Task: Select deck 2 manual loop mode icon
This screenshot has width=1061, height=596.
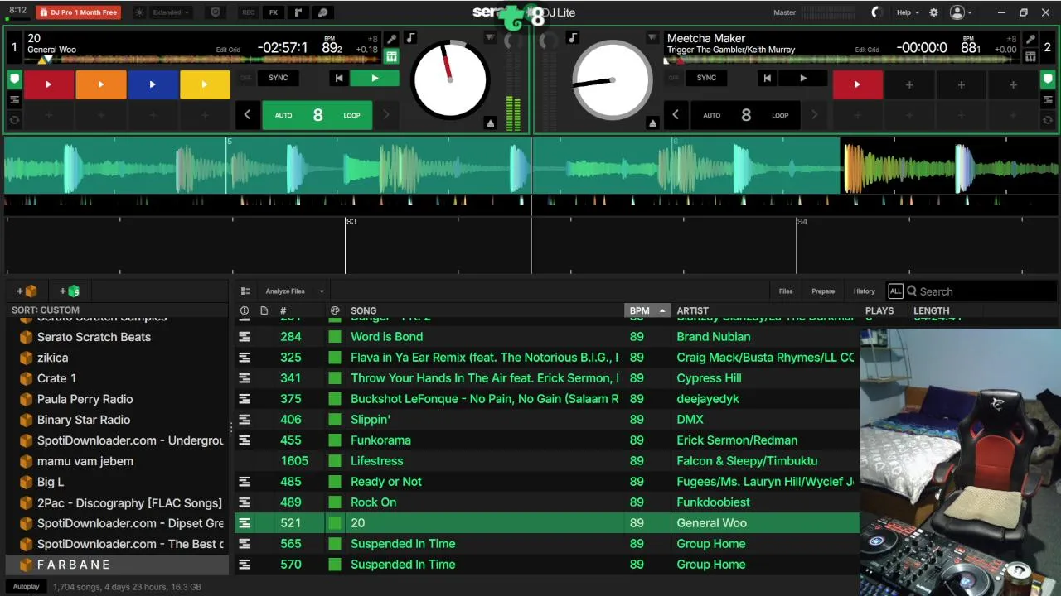Action: point(1048,100)
